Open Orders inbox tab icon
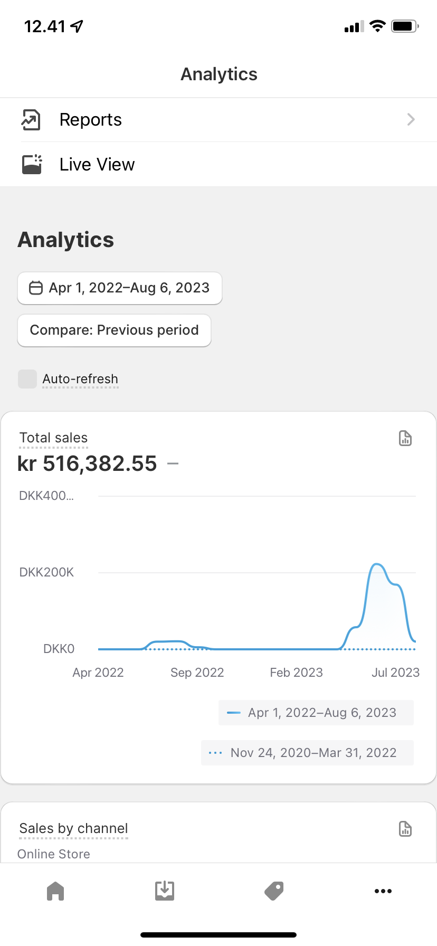The image size is (437, 946). [165, 891]
